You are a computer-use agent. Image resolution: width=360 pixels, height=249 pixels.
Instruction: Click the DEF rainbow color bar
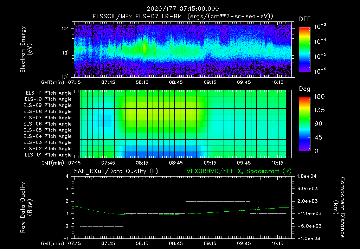(304, 49)
